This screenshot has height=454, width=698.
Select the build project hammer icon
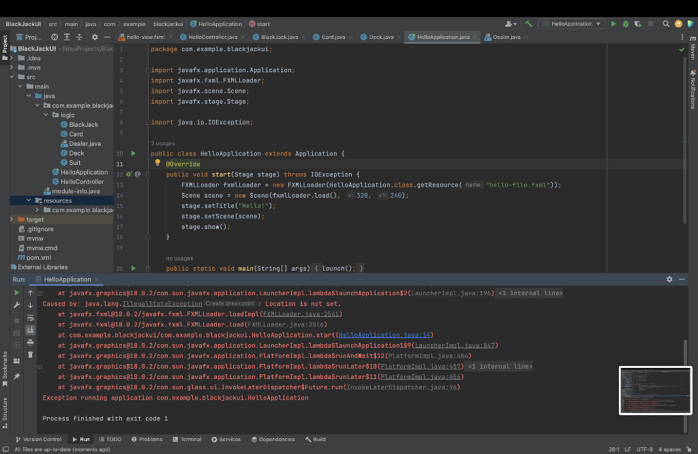click(x=528, y=22)
